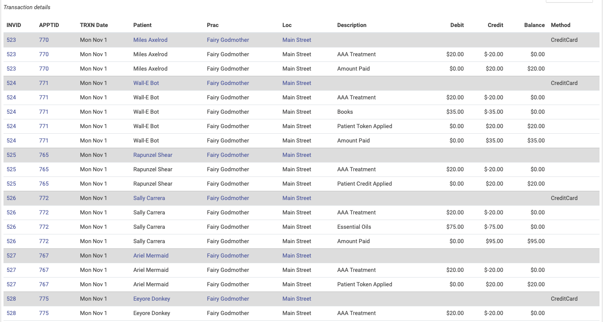The image size is (603, 322).
Task: Select AAA Treatment in the Eeyore Donkey row
Action: pos(356,313)
